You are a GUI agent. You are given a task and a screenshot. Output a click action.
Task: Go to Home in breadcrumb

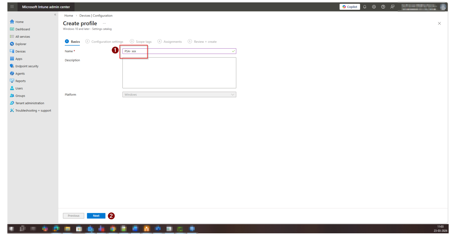click(x=69, y=16)
